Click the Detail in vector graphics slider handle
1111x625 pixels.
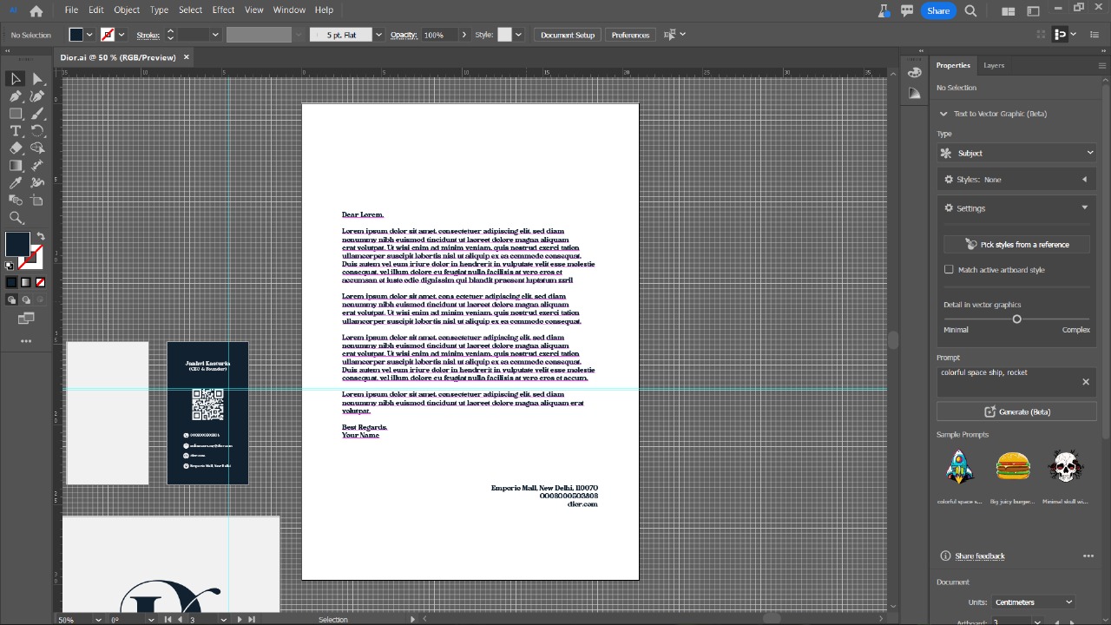(1016, 319)
